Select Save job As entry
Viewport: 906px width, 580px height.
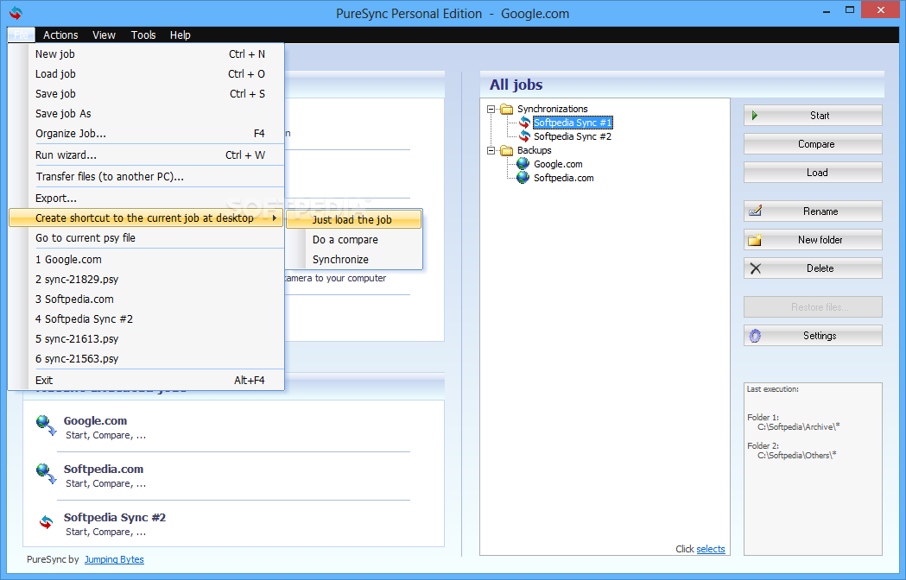[147, 114]
